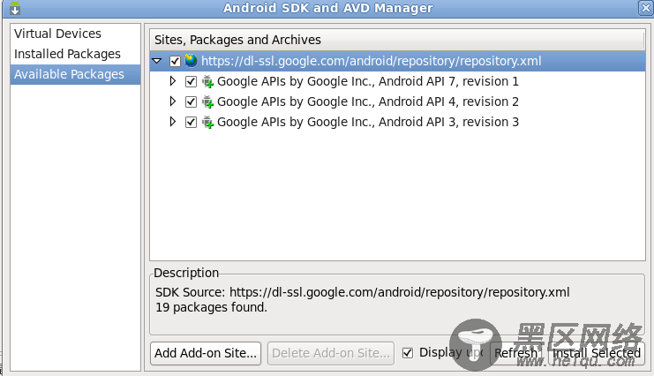Click the add-on icon for Android API 3
Viewport: 654px width, 376px height.
click(x=207, y=123)
